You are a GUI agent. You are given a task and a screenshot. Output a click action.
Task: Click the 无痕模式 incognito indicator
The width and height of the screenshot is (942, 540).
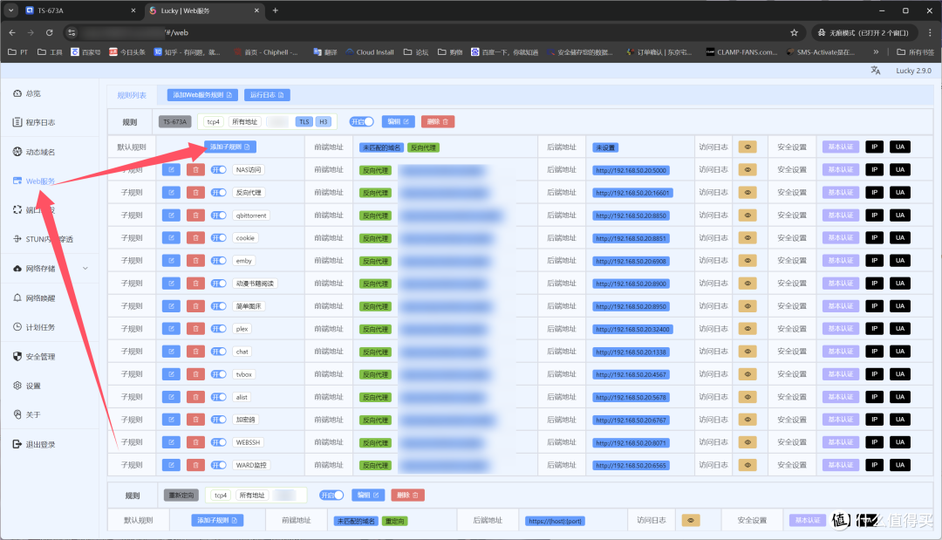[x=863, y=32]
